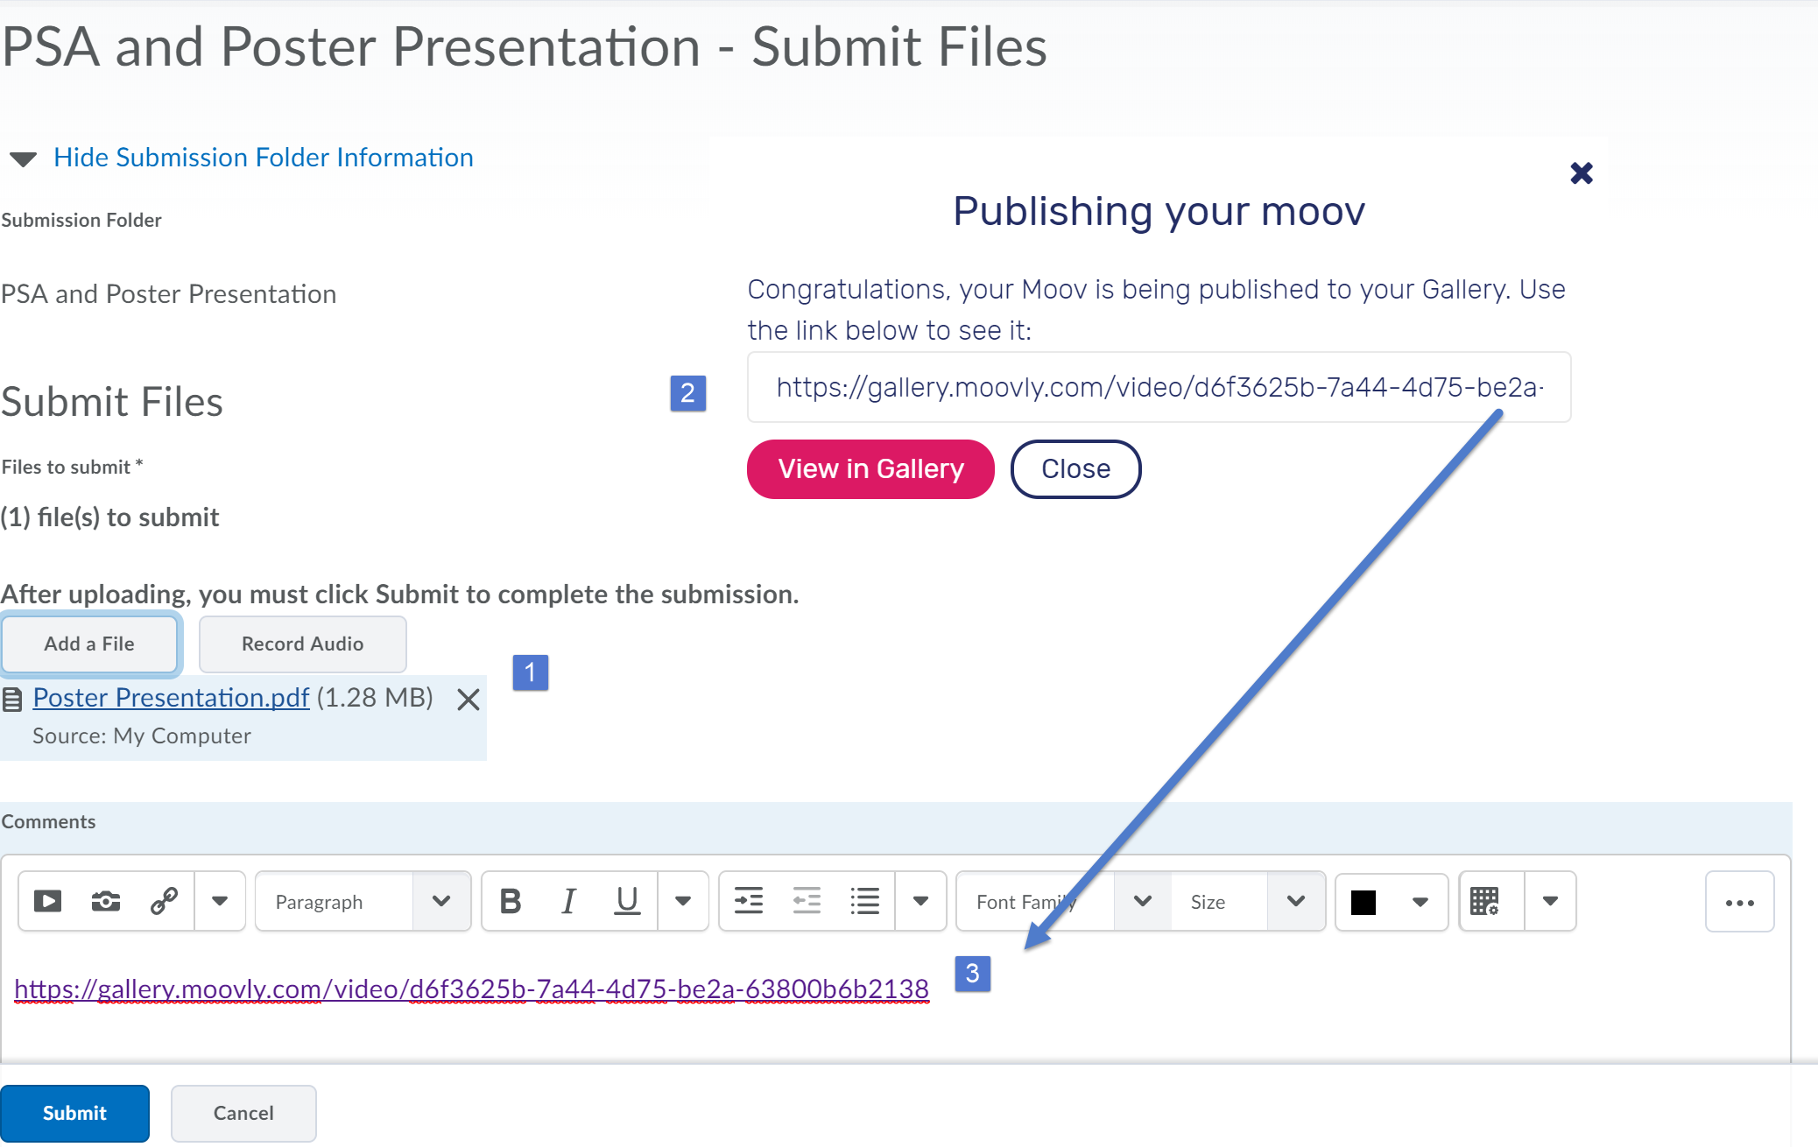Click the bulleted list icon

(865, 901)
